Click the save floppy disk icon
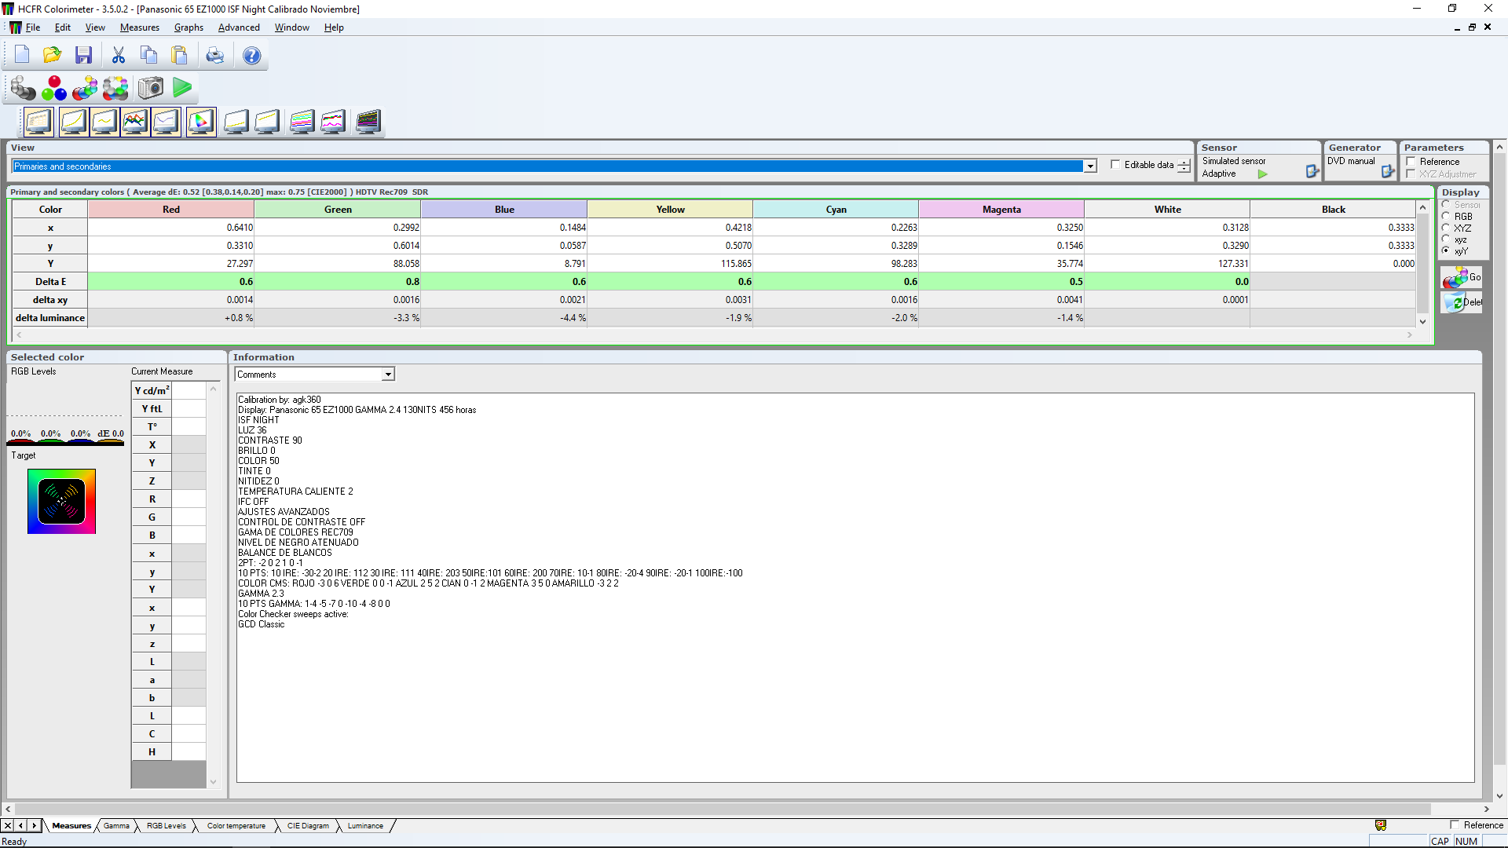The image size is (1508, 848). [83, 55]
